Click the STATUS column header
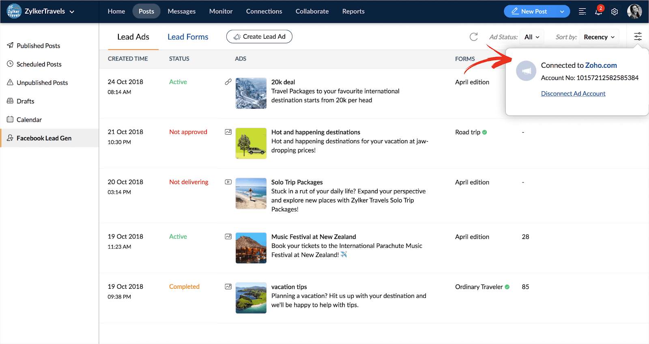 click(179, 59)
